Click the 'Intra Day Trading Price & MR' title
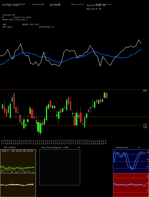Screen dimensions: 149x197 click(x=55, y=147)
